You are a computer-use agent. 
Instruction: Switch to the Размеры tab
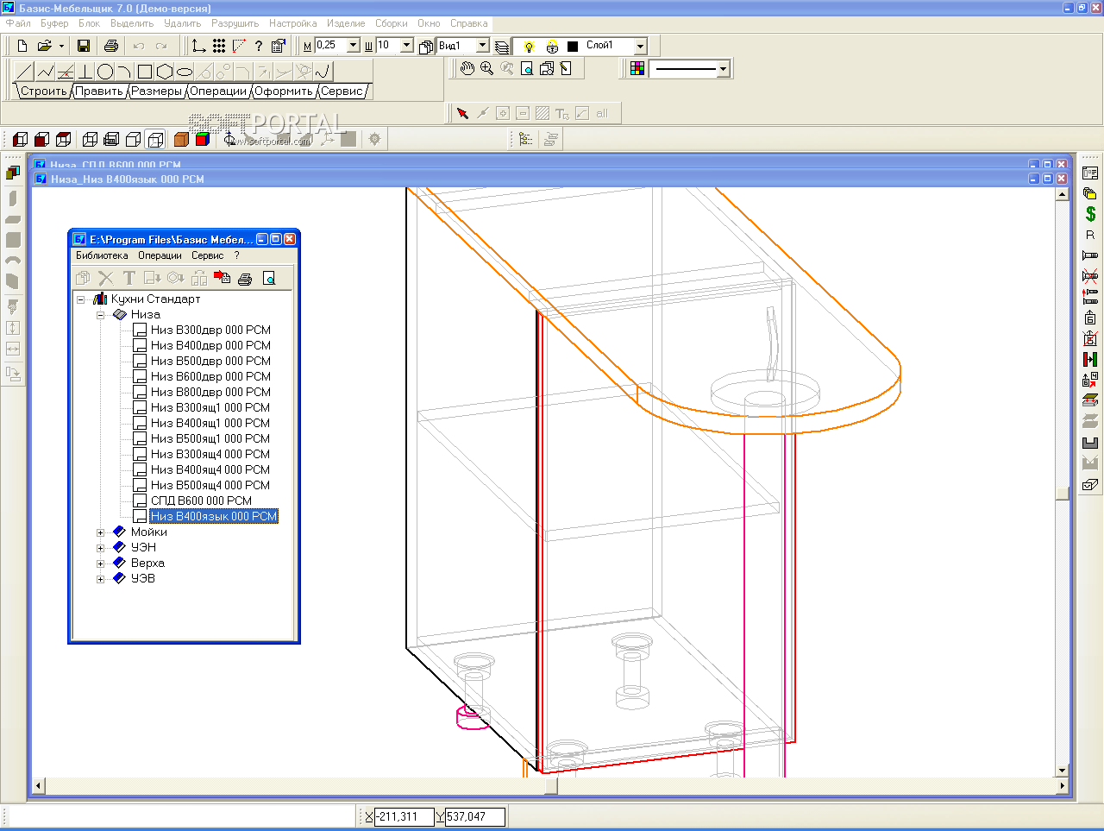point(156,91)
